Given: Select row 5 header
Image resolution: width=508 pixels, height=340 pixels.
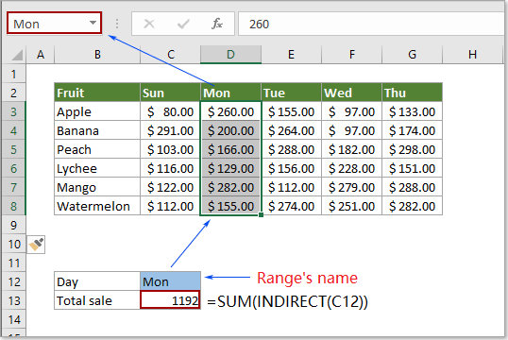Looking at the screenshot, I should coord(13,149).
